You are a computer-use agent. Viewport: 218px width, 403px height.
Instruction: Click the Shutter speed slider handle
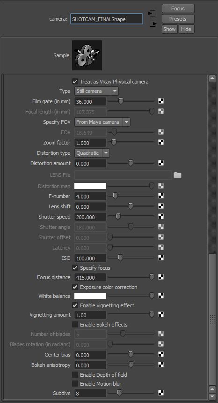pyautogui.click(x=118, y=216)
